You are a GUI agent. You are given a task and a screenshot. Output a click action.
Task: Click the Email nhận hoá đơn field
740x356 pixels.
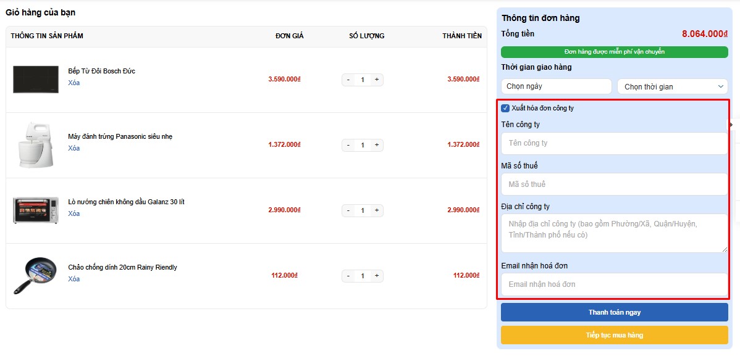click(614, 284)
